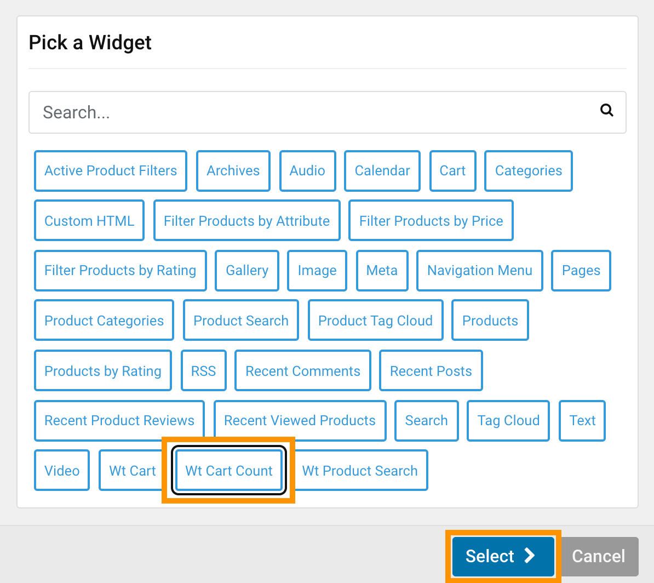
Task: Click the gray Cancel button
Action: click(599, 556)
